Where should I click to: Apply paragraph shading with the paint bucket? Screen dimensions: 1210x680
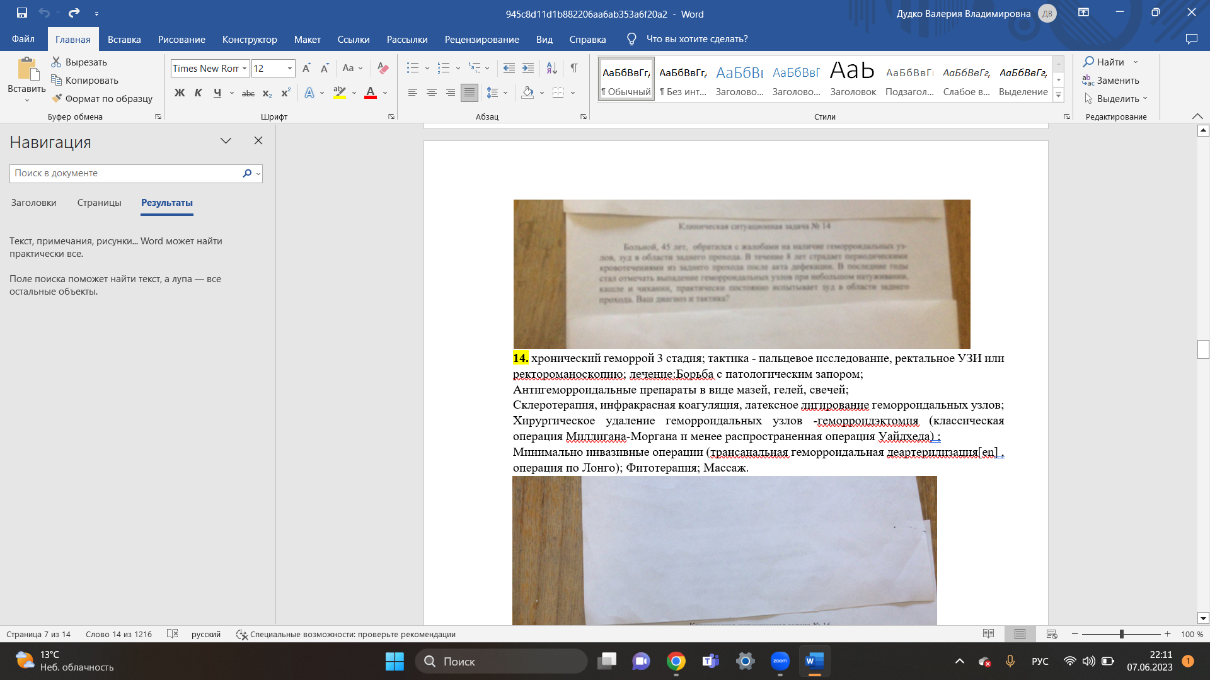tap(528, 93)
